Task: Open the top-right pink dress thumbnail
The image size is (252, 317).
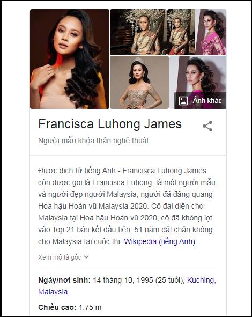Action: pos(211,32)
